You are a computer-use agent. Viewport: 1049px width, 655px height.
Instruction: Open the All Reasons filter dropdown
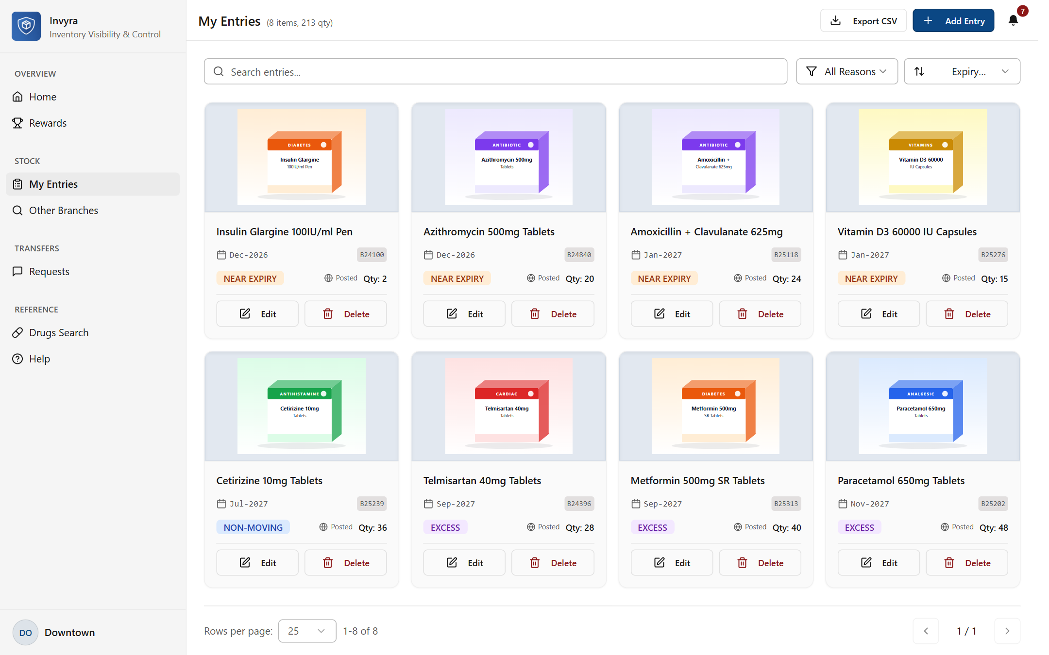[847, 72]
